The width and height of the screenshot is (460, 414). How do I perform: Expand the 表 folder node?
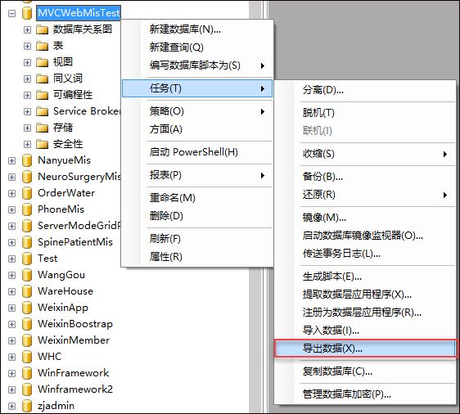click(27, 47)
